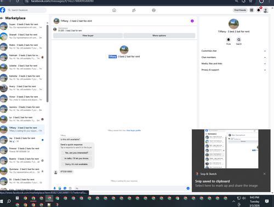Open the Eli conversation
The height and width of the screenshot is (207, 274).
pos(22,181)
